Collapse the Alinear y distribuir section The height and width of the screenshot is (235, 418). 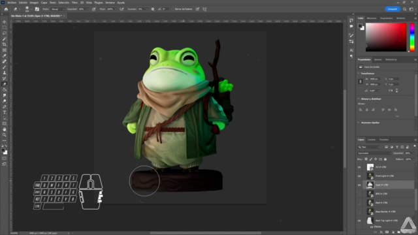point(359,99)
